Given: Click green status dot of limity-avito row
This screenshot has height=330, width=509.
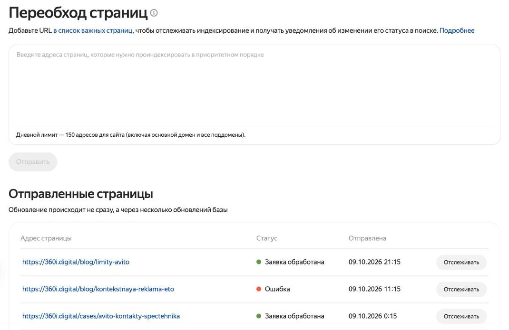Looking at the screenshot, I should tap(259, 262).
